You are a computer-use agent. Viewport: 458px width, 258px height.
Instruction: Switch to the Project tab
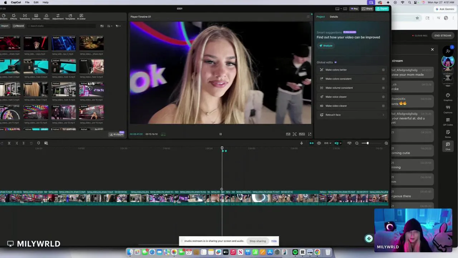[x=321, y=16]
